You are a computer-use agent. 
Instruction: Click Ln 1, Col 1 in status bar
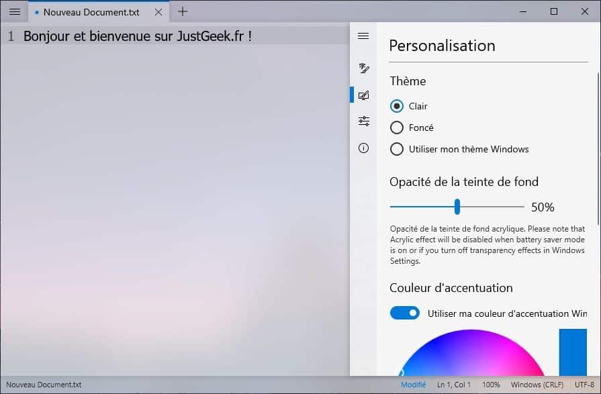click(454, 385)
